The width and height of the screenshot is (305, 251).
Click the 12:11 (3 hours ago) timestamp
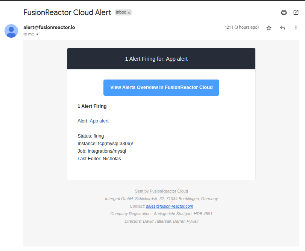[242, 27]
